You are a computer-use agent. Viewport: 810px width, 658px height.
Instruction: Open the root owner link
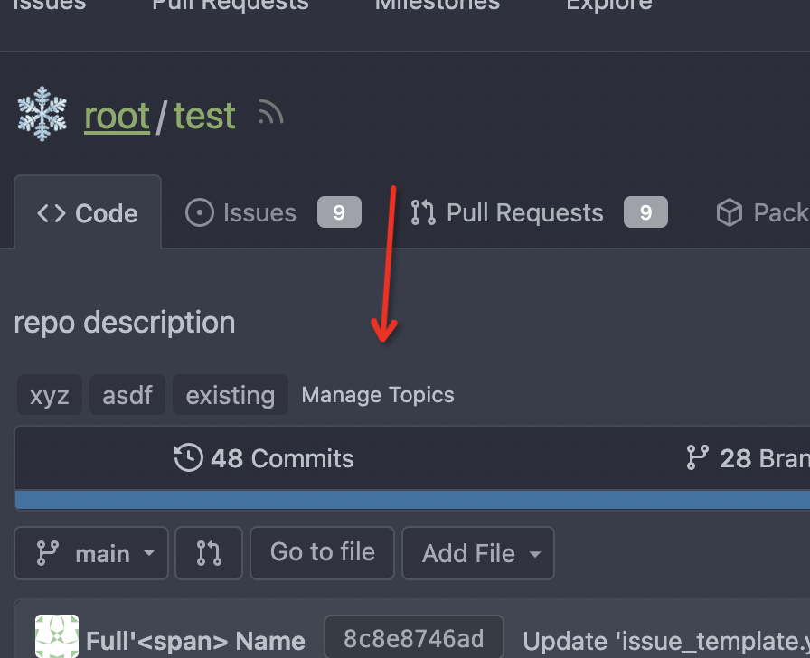coord(118,116)
